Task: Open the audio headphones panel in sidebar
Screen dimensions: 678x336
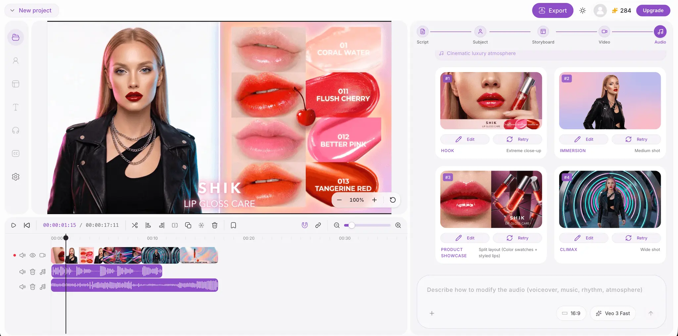Action: coord(16,130)
